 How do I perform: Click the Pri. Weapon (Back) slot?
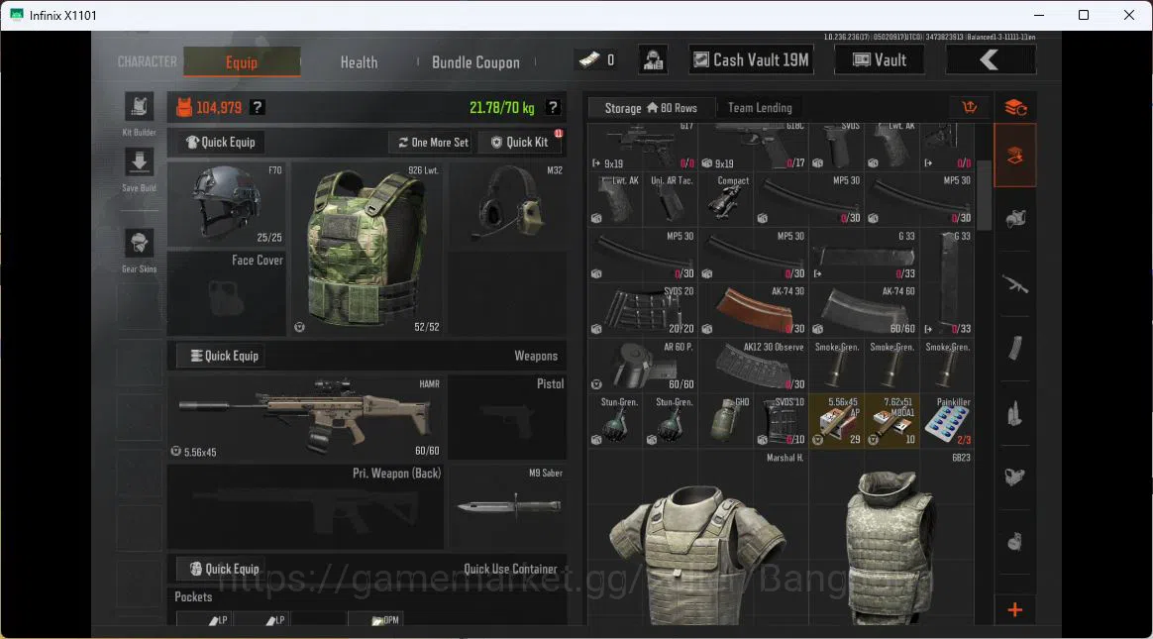tap(306, 506)
